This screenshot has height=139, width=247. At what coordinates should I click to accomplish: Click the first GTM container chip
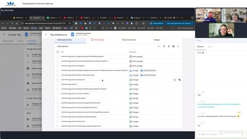[x=148, y=71]
